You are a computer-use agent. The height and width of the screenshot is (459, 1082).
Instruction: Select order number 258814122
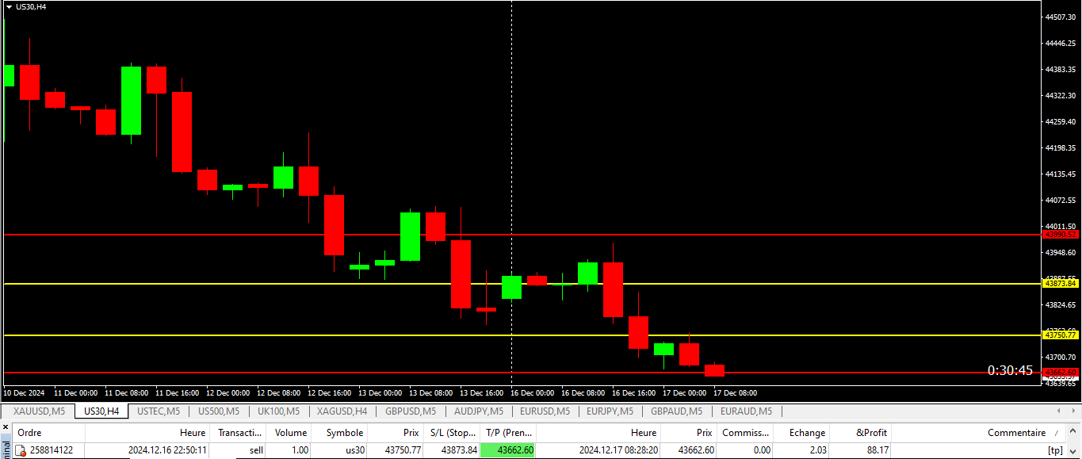point(52,450)
